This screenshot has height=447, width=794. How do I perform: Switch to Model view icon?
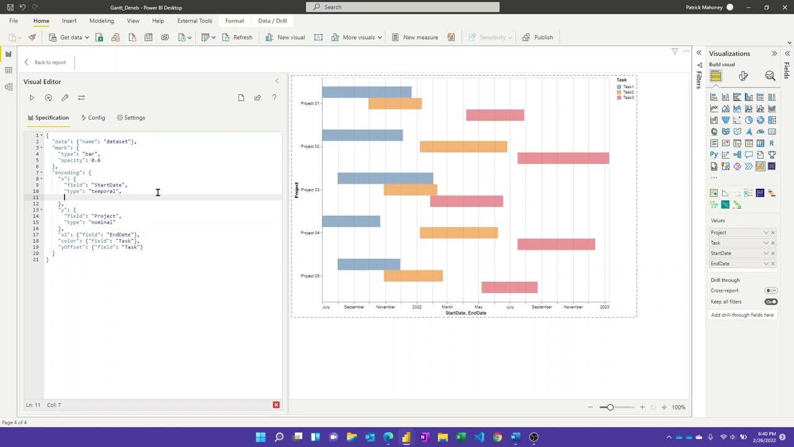tap(9, 87)
